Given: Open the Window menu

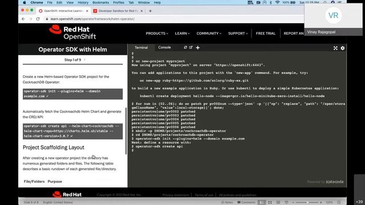Looking at the screenshot, I should pyautogui.click(x=144, y=2).
